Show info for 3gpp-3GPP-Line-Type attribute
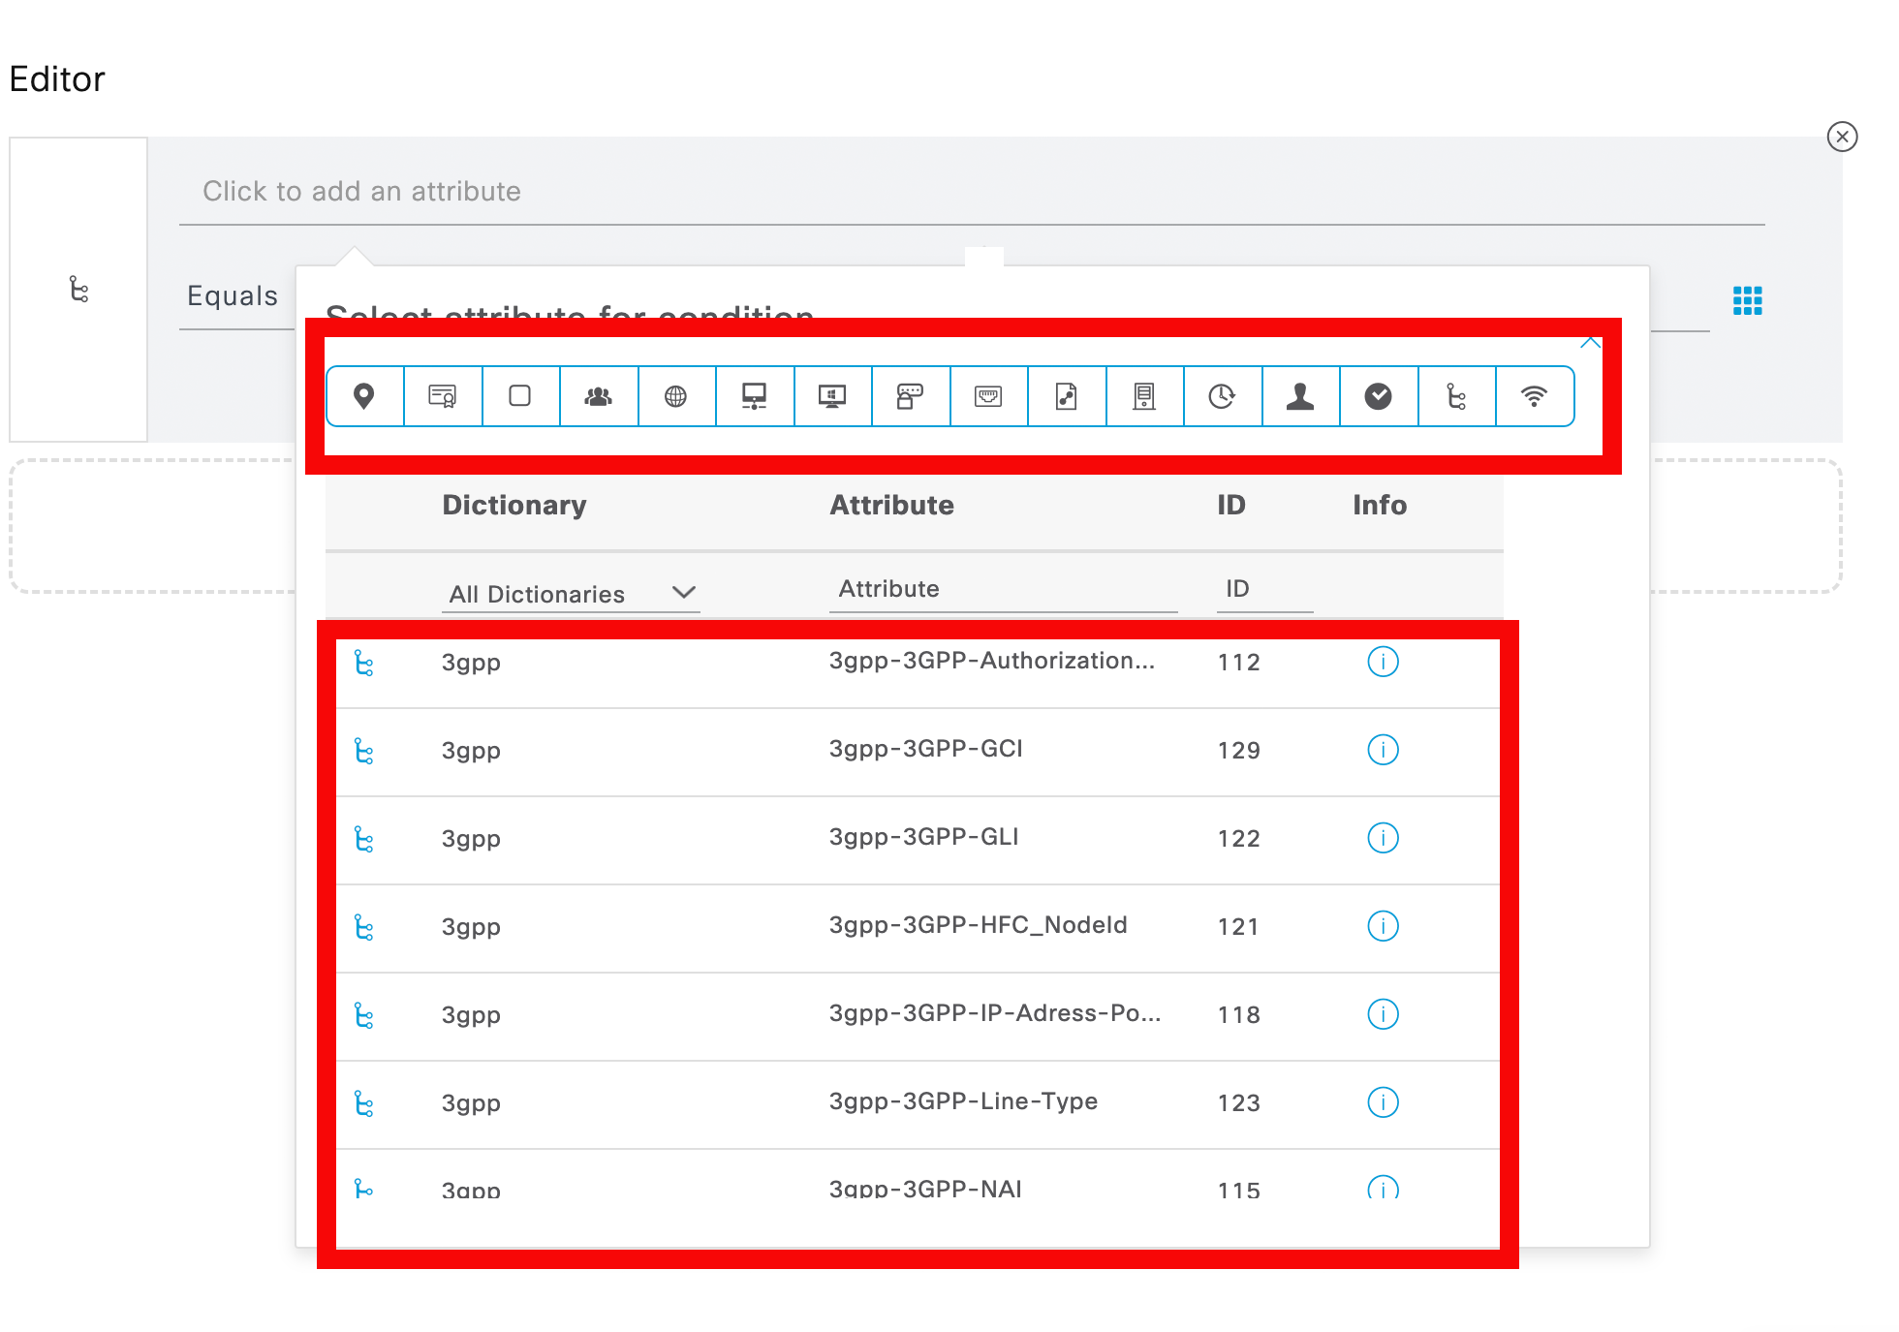 tap(1383, 1102)
